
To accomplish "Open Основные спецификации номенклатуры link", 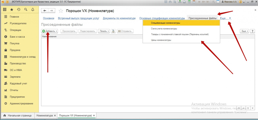I will (162, 18).
